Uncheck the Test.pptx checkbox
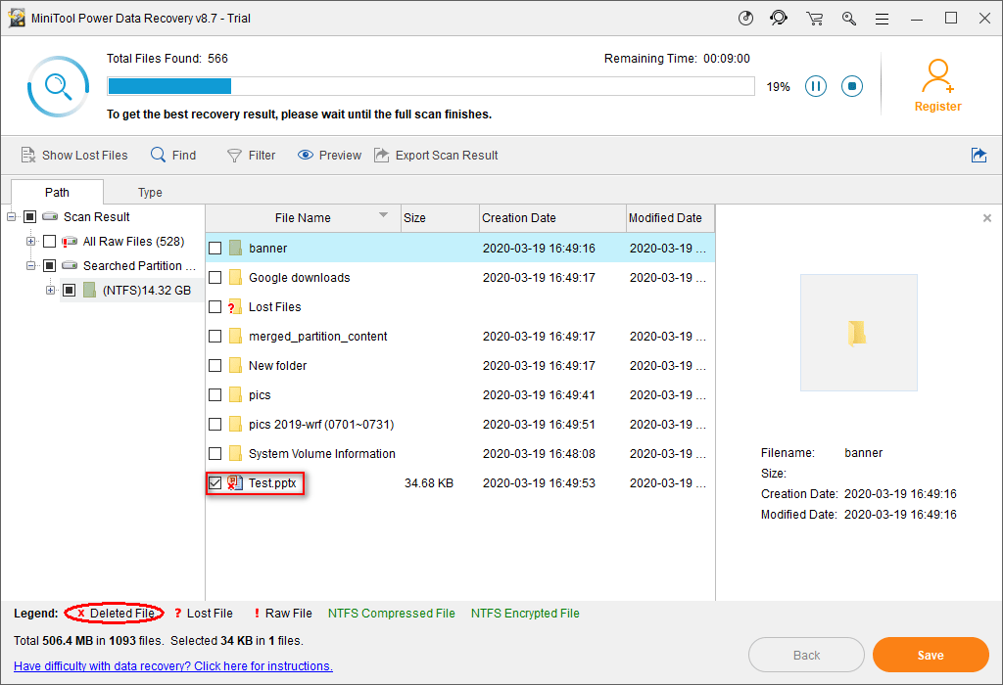Viewport: 1003px width, 685px height. (x=215, y=483)
